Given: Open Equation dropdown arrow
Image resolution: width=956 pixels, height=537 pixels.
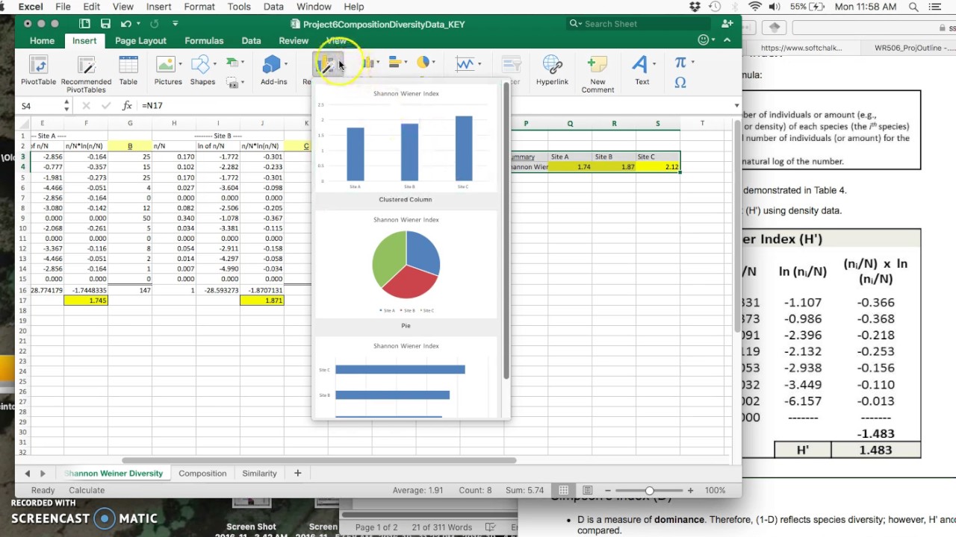Looking at the screenshot, I should (x=692, y=63).
